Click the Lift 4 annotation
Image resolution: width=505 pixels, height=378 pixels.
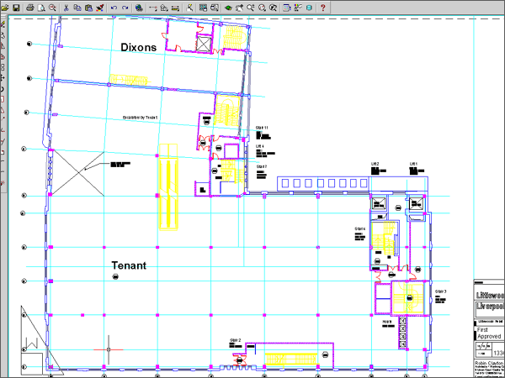260,146
